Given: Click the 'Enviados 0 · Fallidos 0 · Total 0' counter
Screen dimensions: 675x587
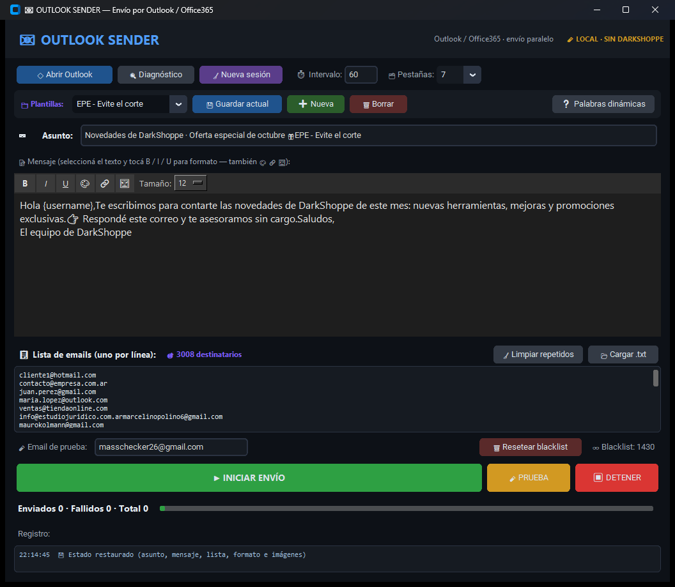Looking at the screenshot, I should tap(83, 508).
